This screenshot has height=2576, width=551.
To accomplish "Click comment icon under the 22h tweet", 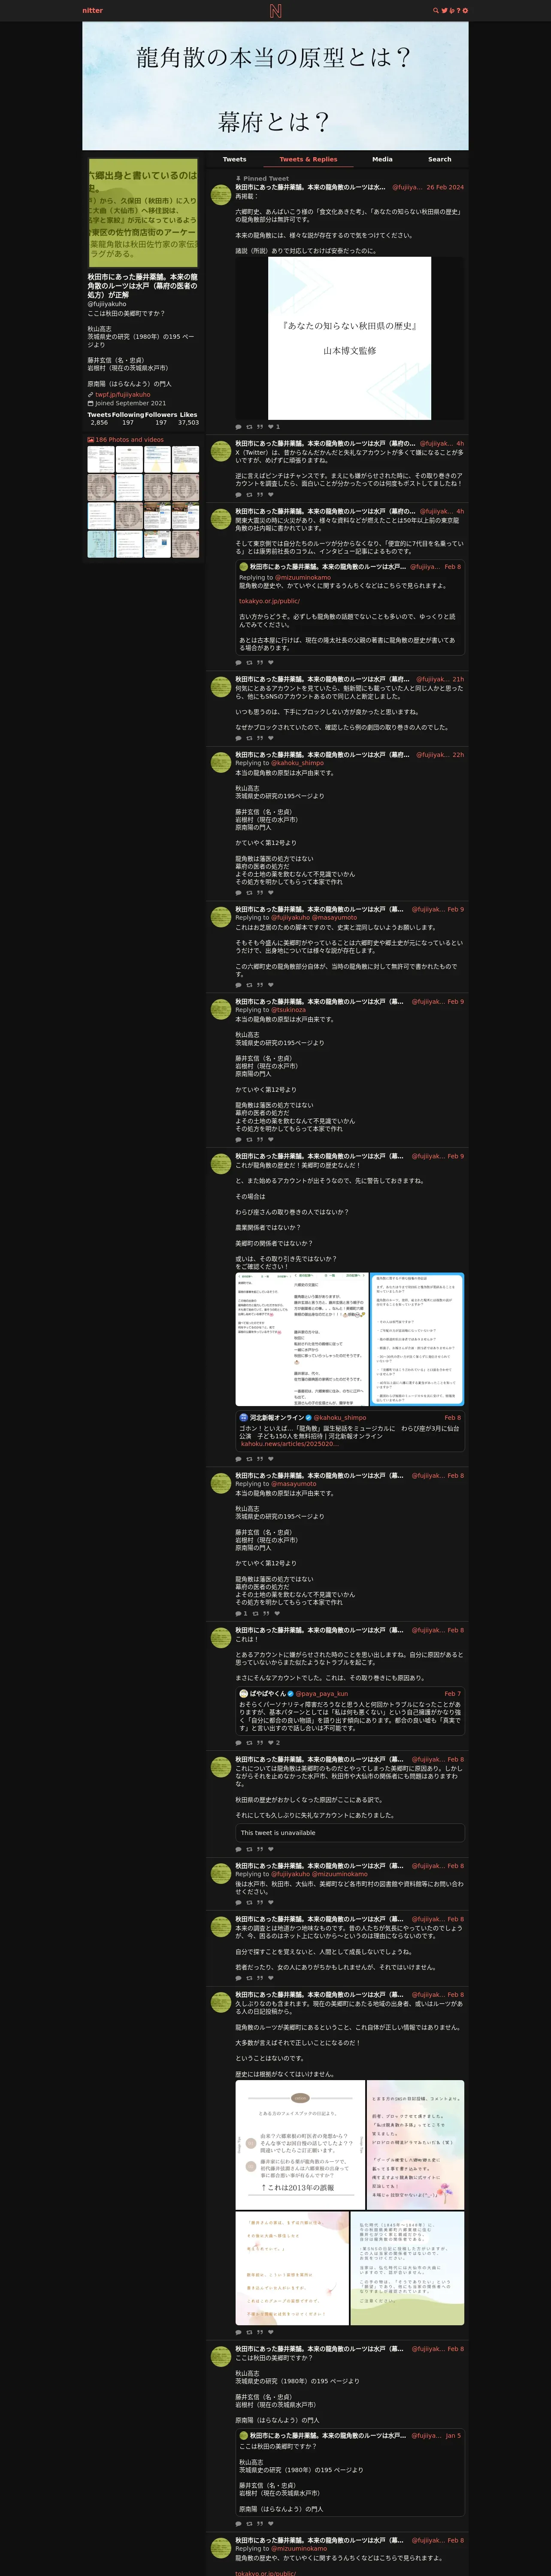I will 238,893.
